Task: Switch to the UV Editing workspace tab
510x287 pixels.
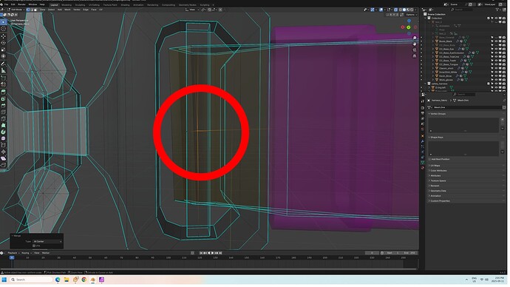Action: coord(95,5)
